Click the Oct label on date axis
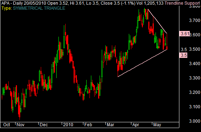The width and height of the screenshot is (201, 132). [6, 125]
